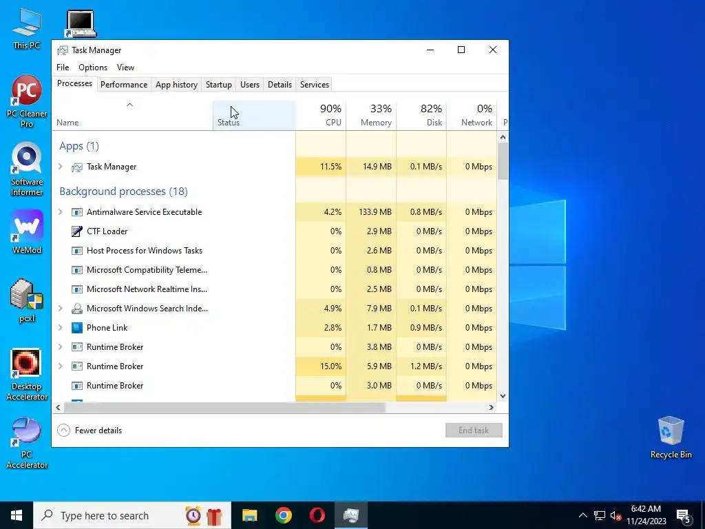The height and width of the screenshot is (529, 705).
Task: Open the Users tab
Action: pyautogui.click(x=249, y=85)
